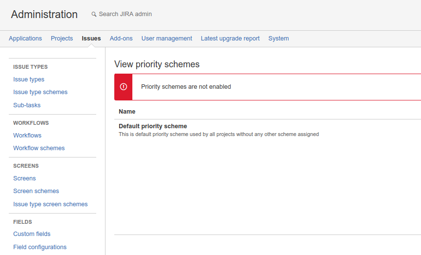Click the Default priority scheme row name

(x=153, y=126)
